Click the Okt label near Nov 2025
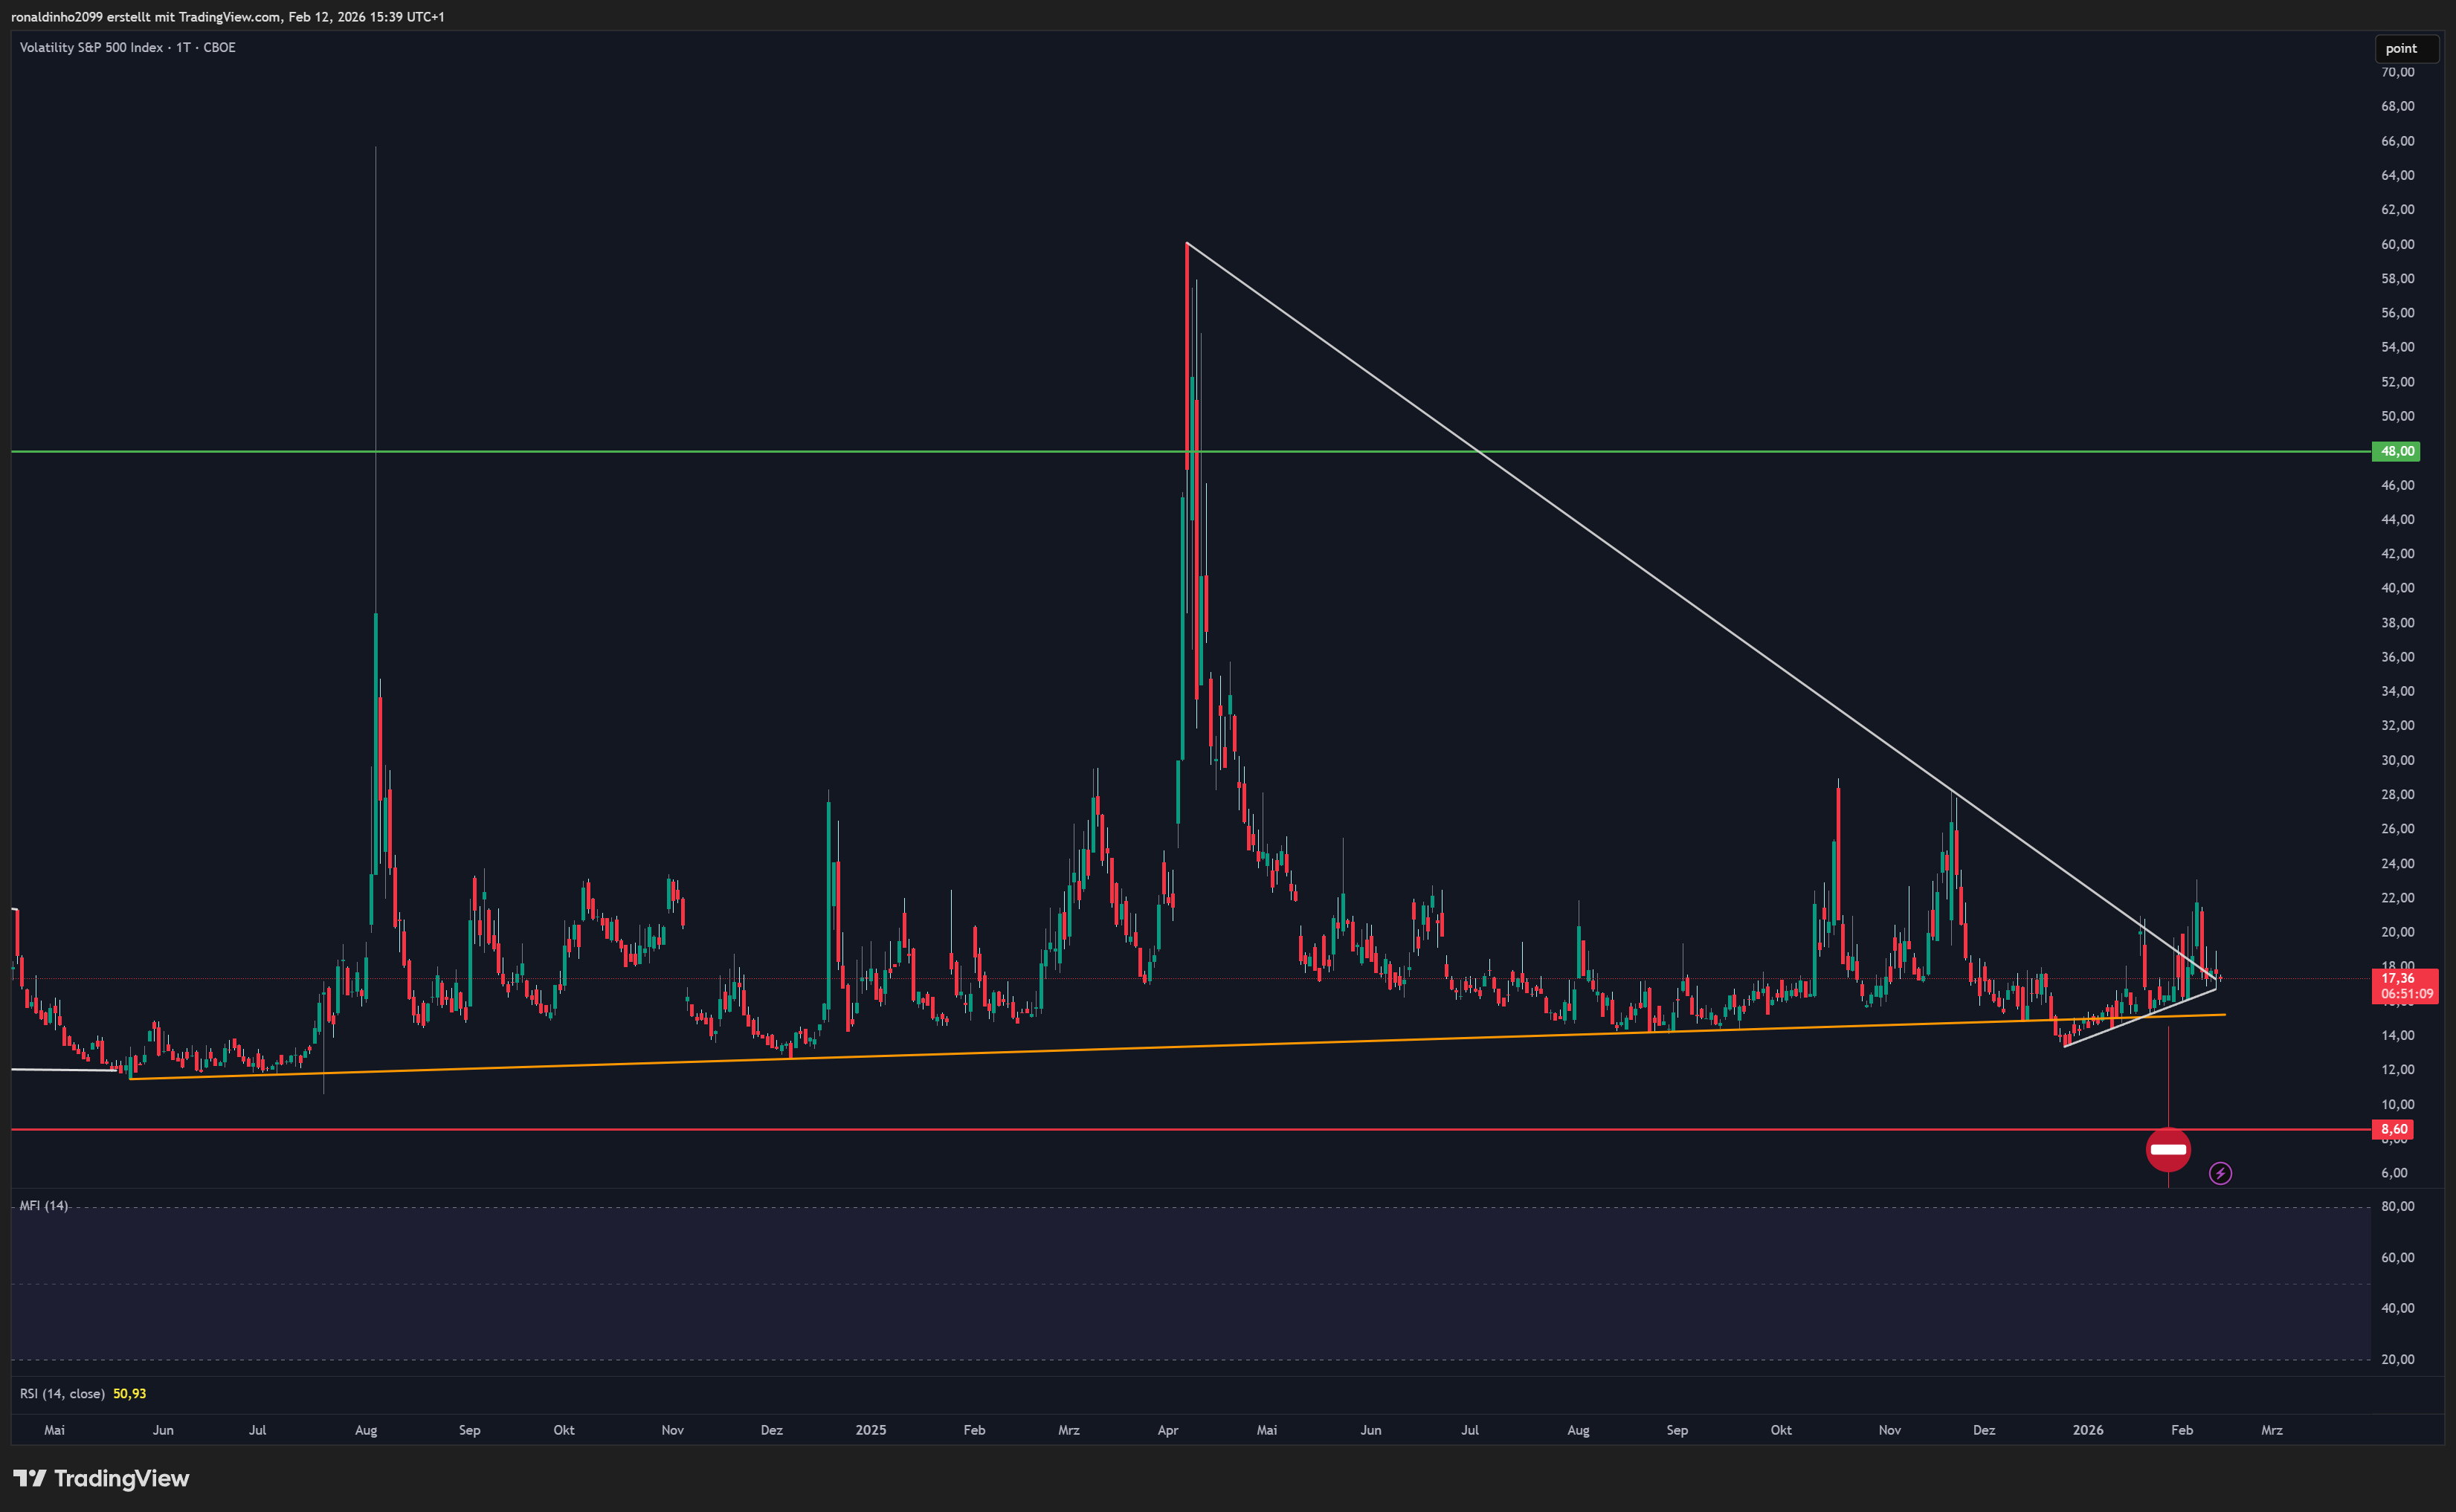The image size is (2456, 1512). click(x=1781, y=1430)
